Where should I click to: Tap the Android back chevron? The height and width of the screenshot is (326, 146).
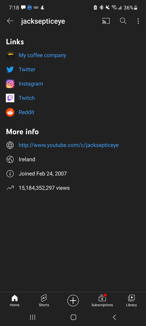pyautogui.click(x=114, y=317)
